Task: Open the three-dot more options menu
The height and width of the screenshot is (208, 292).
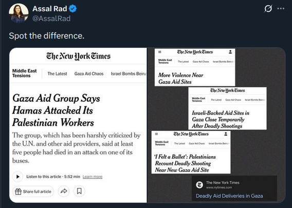Action: point(281,9)
